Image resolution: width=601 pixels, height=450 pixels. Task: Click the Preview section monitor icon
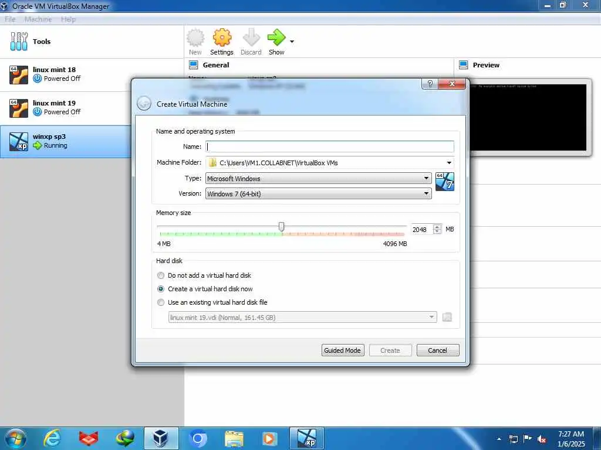pos(464,65)
